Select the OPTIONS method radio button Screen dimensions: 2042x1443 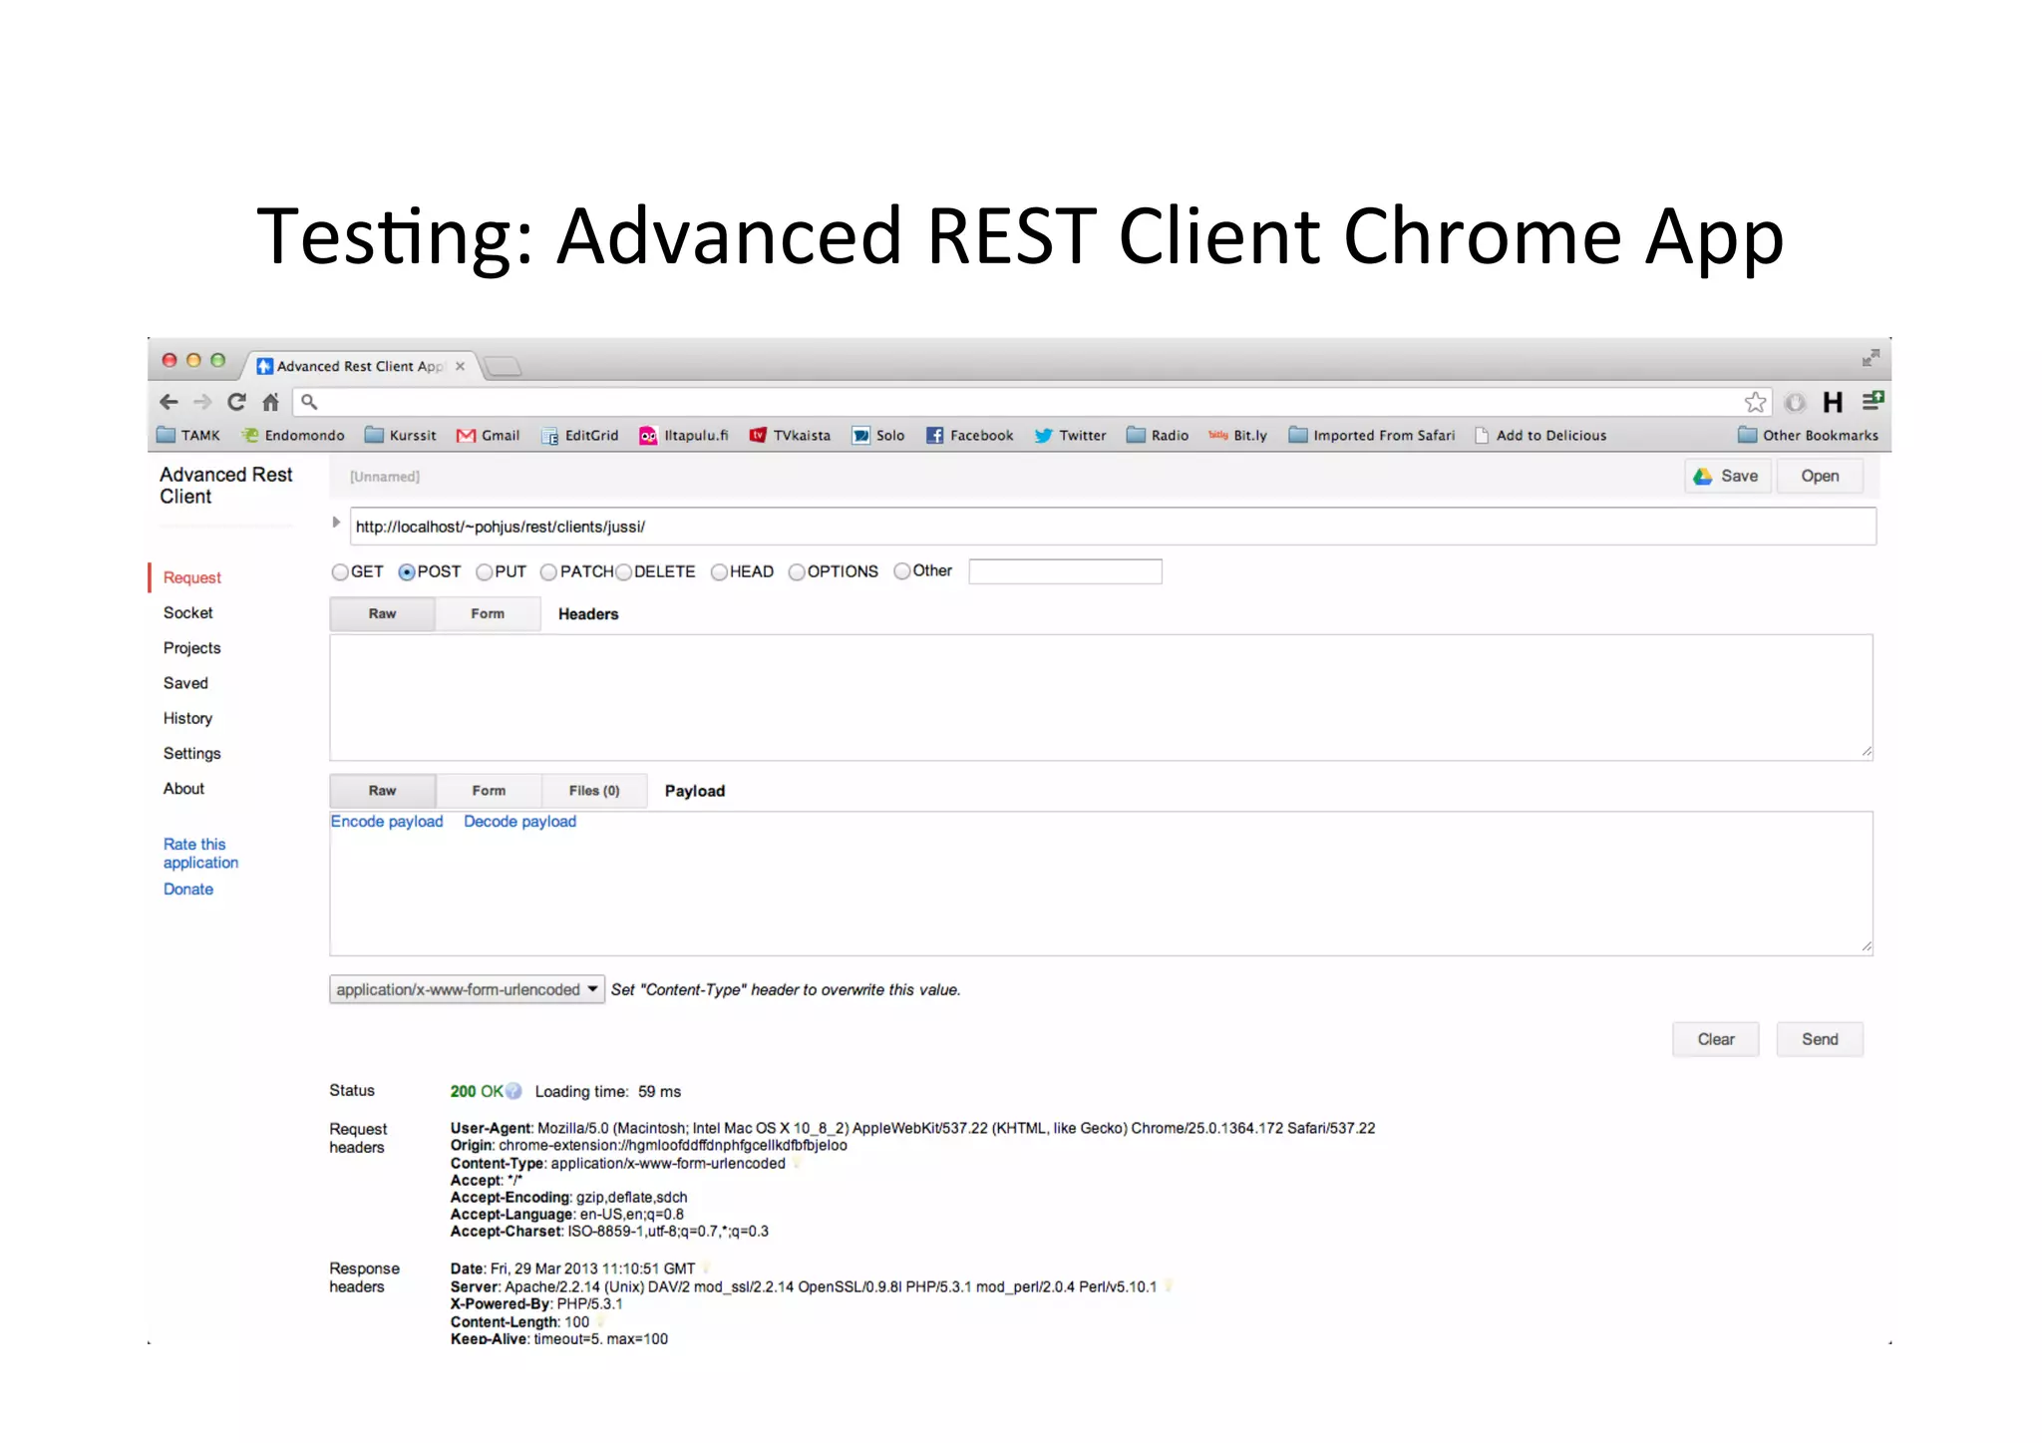pos(797,571)
